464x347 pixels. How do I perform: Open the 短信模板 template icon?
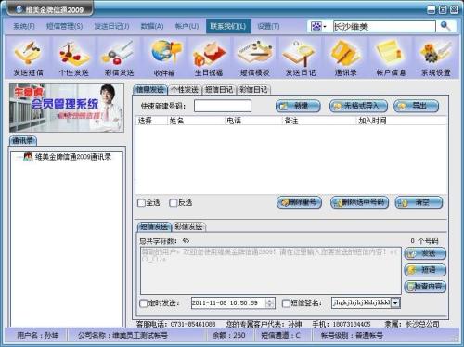point(255,58)
